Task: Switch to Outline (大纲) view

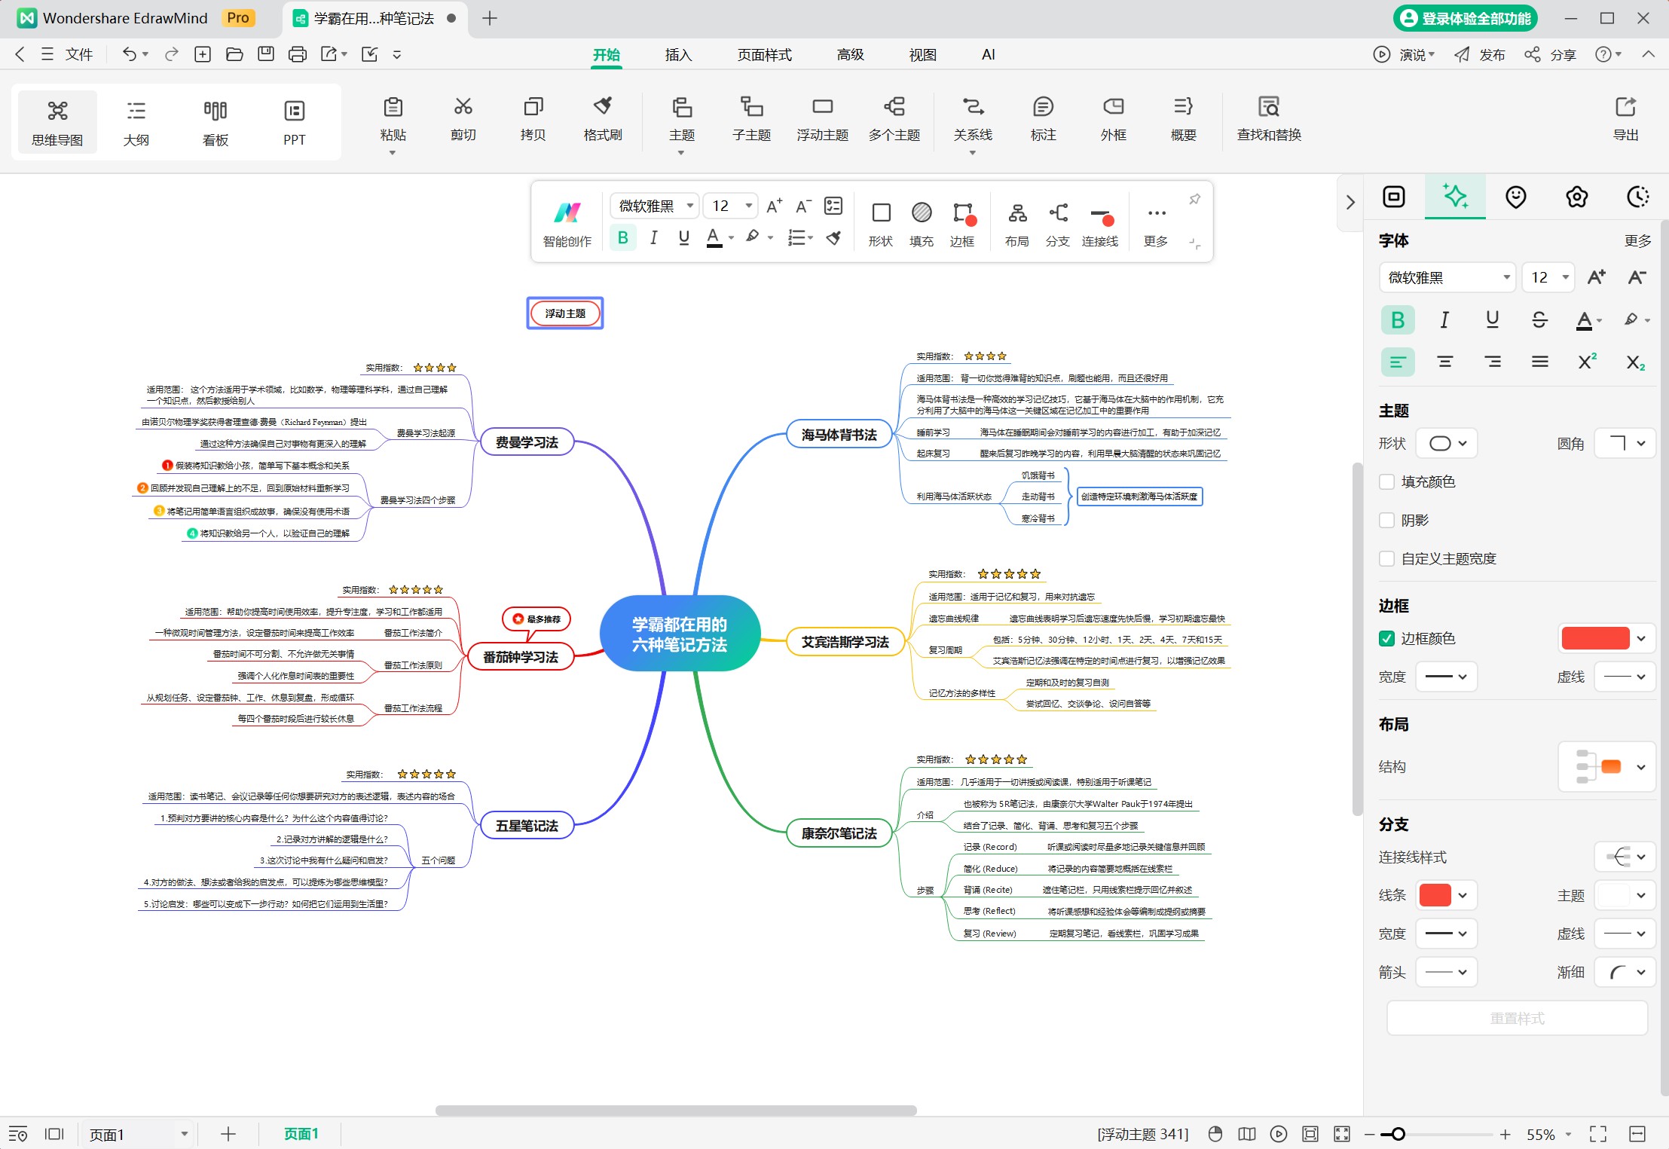Action: pyautogui.click(x=136, y=122)
